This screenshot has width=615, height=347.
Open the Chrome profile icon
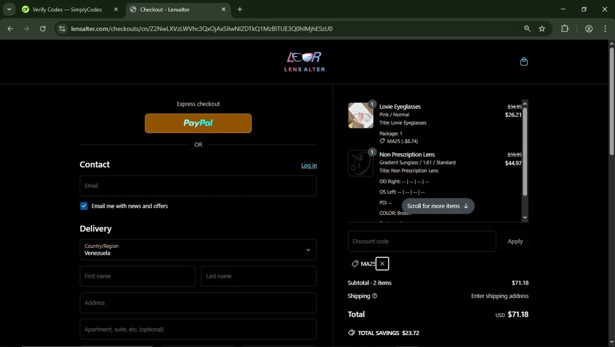589,29
